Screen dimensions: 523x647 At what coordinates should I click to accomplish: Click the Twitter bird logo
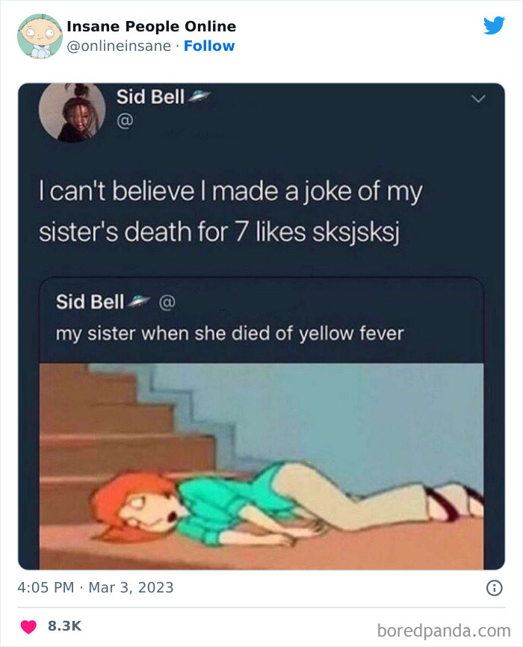[x=494, y=25]
